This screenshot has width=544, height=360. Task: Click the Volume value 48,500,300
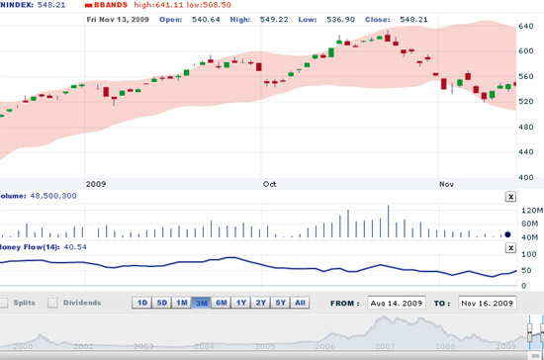coord(53,196)
